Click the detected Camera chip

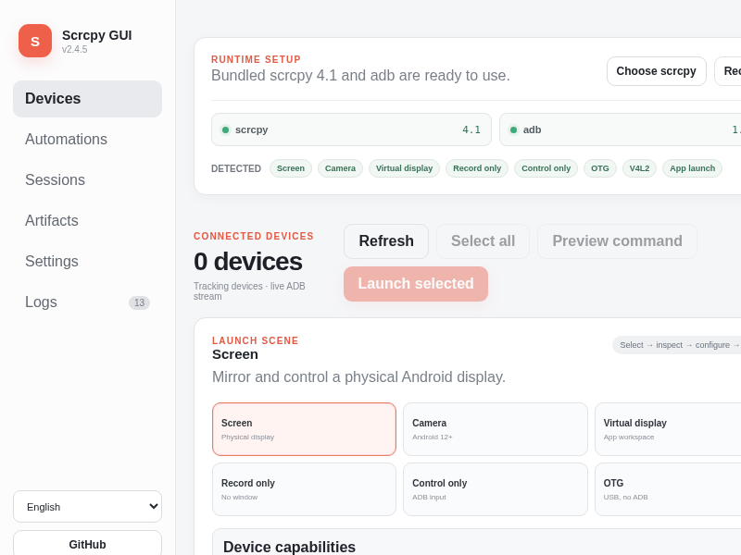click(x=340, y=168)
